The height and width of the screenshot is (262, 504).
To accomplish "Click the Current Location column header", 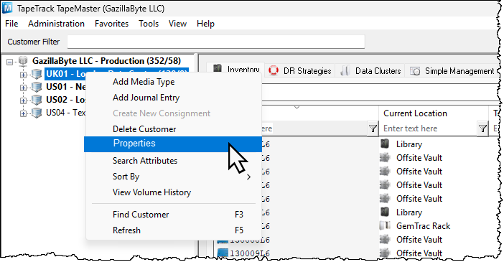I will pos(434,113).
